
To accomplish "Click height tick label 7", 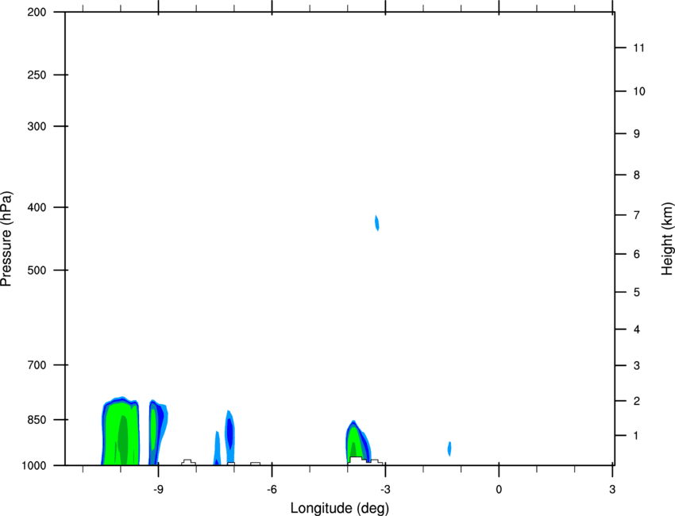I will (637, 215).
